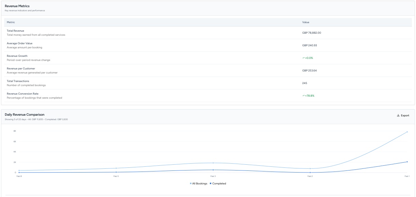This screenshot has width=416, height=197.
Task: Select the Completed legend square
Action: 211,183
